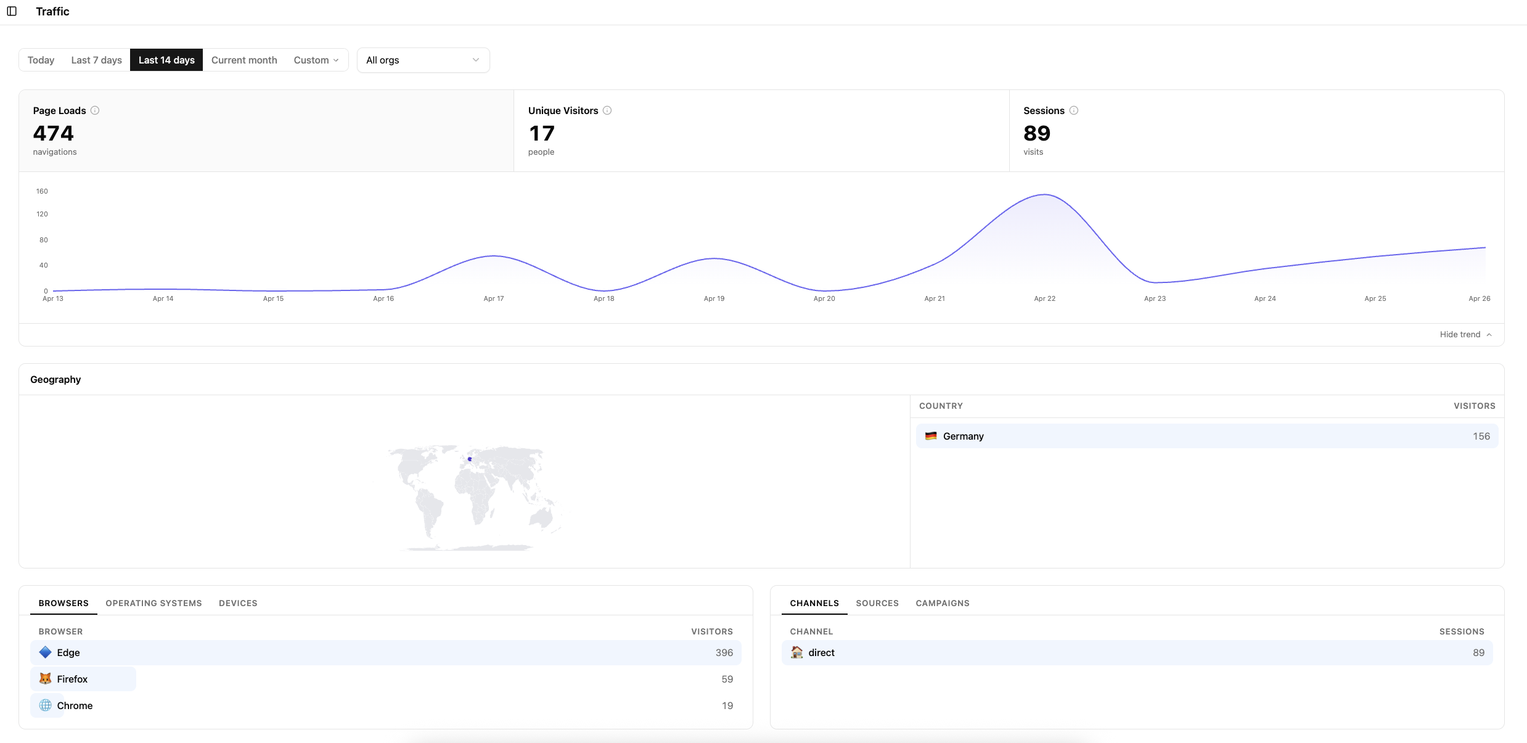Open the Campaigns tab
The width and height of the screenshot is (1527, 743).
point(942,603)
